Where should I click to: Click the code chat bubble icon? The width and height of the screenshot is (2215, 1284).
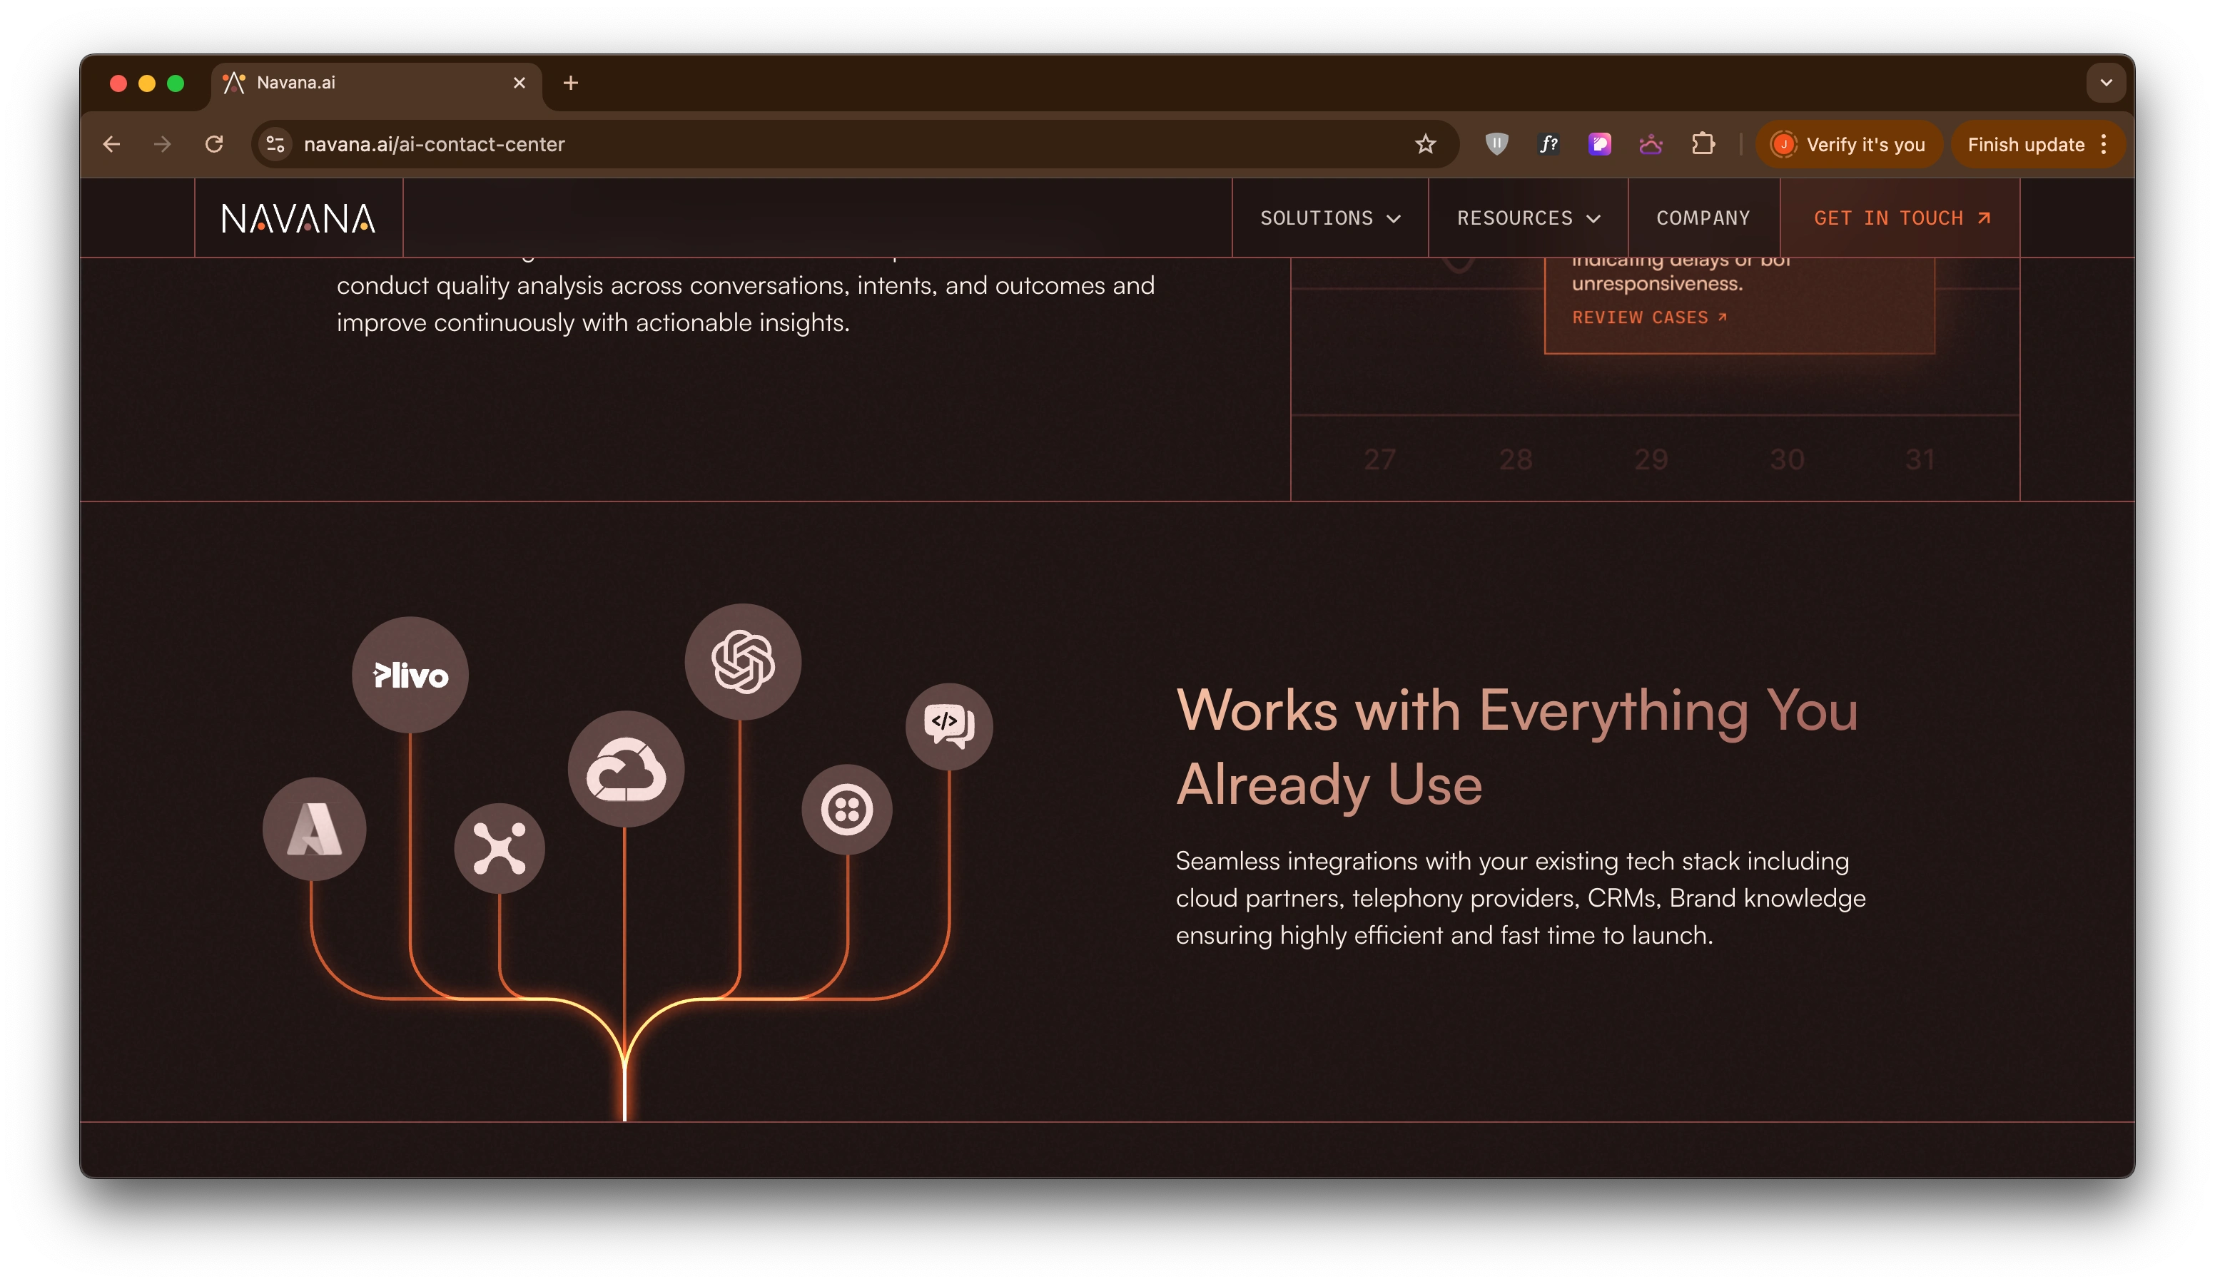pyautogui.click(x=949, y=727)
